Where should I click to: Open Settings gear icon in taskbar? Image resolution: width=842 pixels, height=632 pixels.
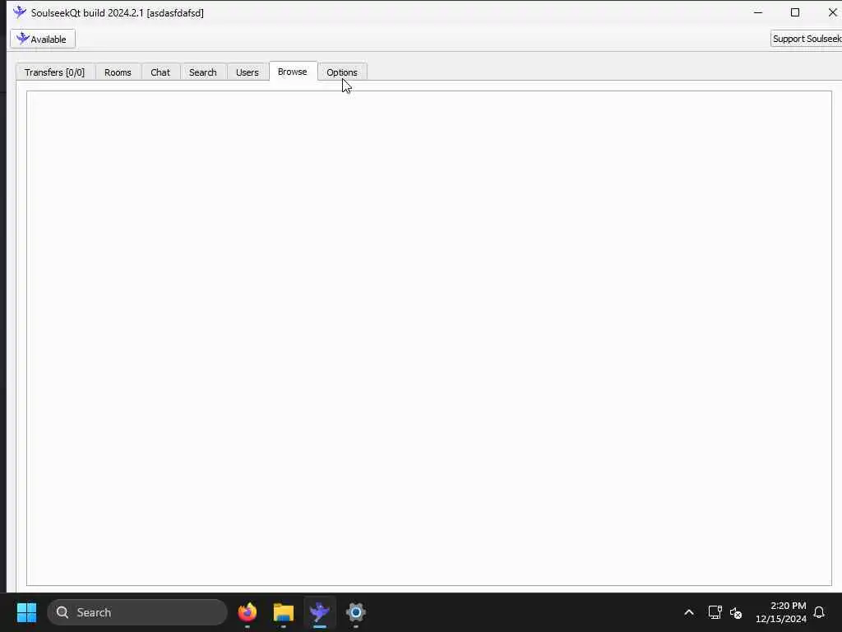355,612
